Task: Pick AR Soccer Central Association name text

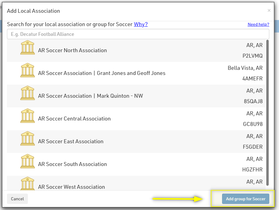Action: coord(74,119)
